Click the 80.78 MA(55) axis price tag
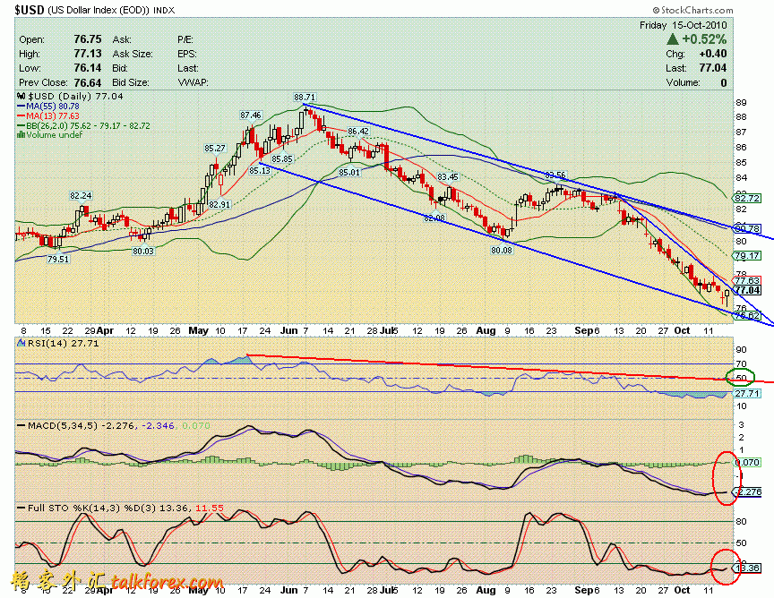 pos(747,229)
